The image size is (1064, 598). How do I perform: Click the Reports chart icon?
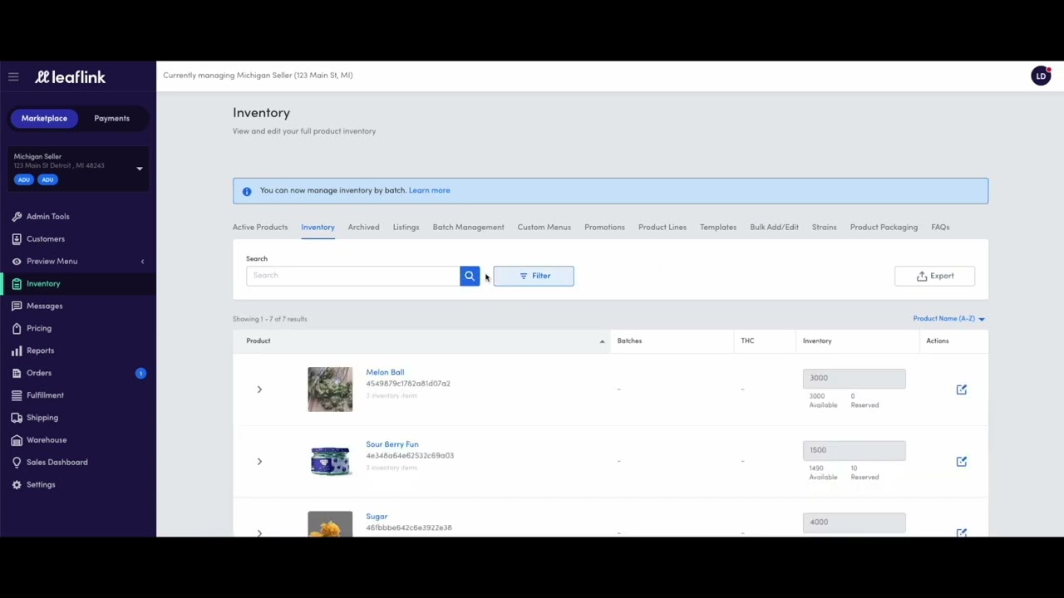(x=17, y=351)
